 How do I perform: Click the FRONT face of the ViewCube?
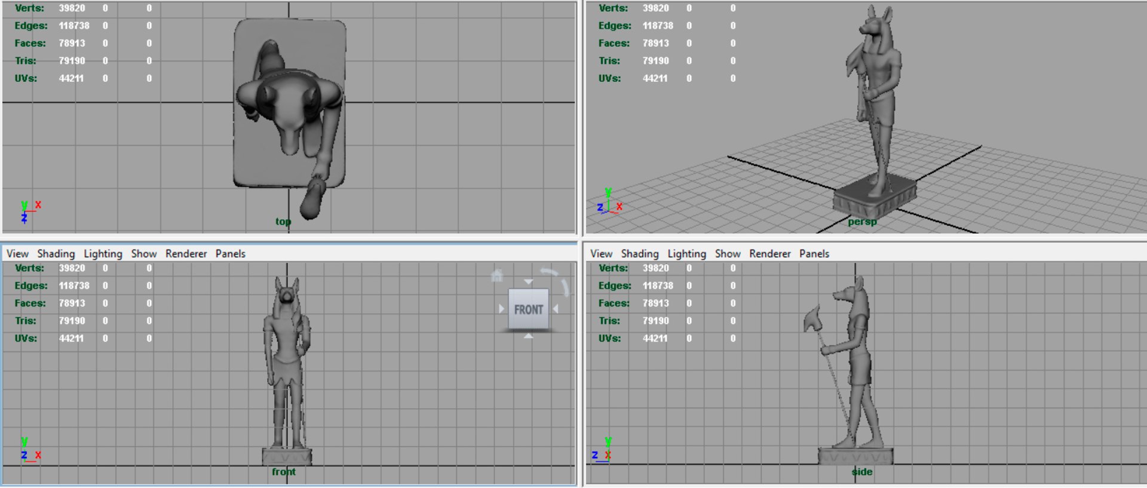(x=529, y=309)
